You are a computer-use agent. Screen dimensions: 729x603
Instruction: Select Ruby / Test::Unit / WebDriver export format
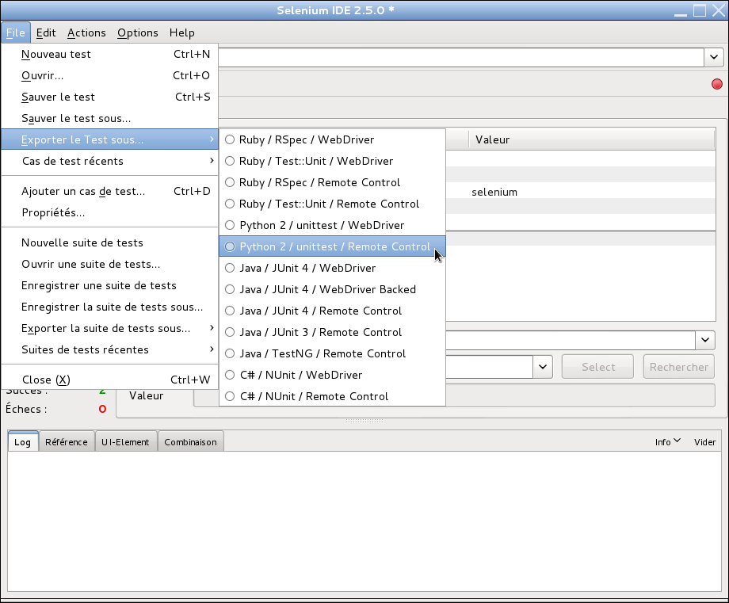(332, 161)
